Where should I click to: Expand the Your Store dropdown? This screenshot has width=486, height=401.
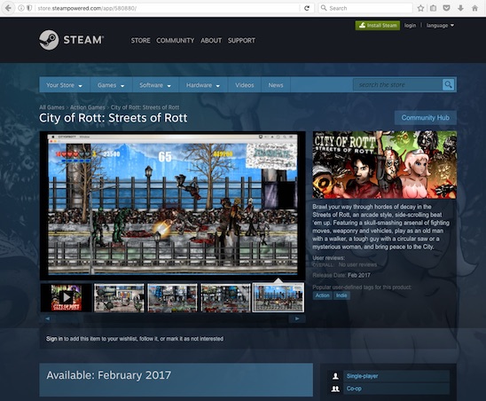tap(65, 85)
